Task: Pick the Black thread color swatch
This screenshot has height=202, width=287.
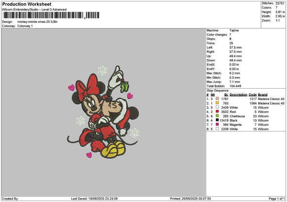Action: coord(217,120)
